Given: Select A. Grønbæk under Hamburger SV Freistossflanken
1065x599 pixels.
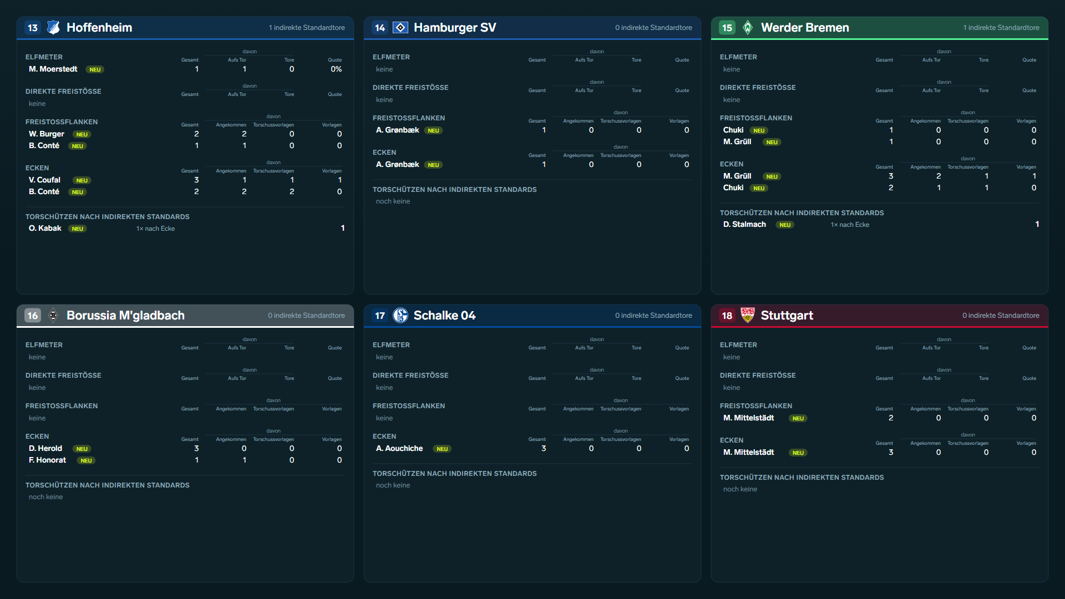Looking at the screenshot, I should [397, 130].
